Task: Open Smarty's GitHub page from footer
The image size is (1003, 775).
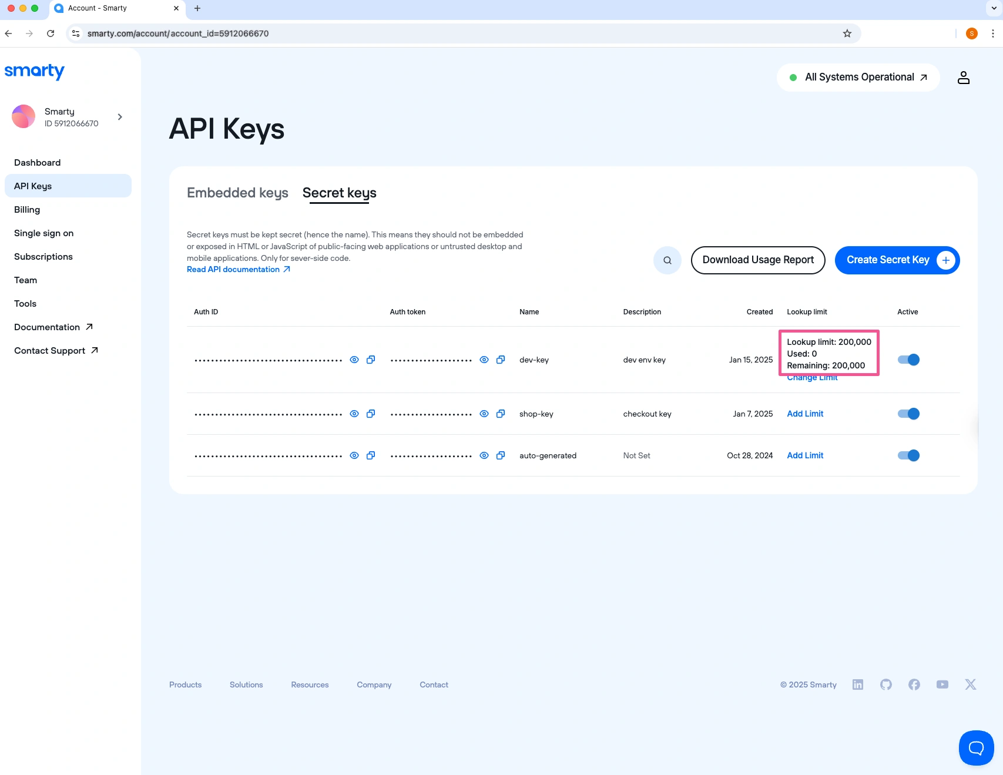Action: [886, 685]
